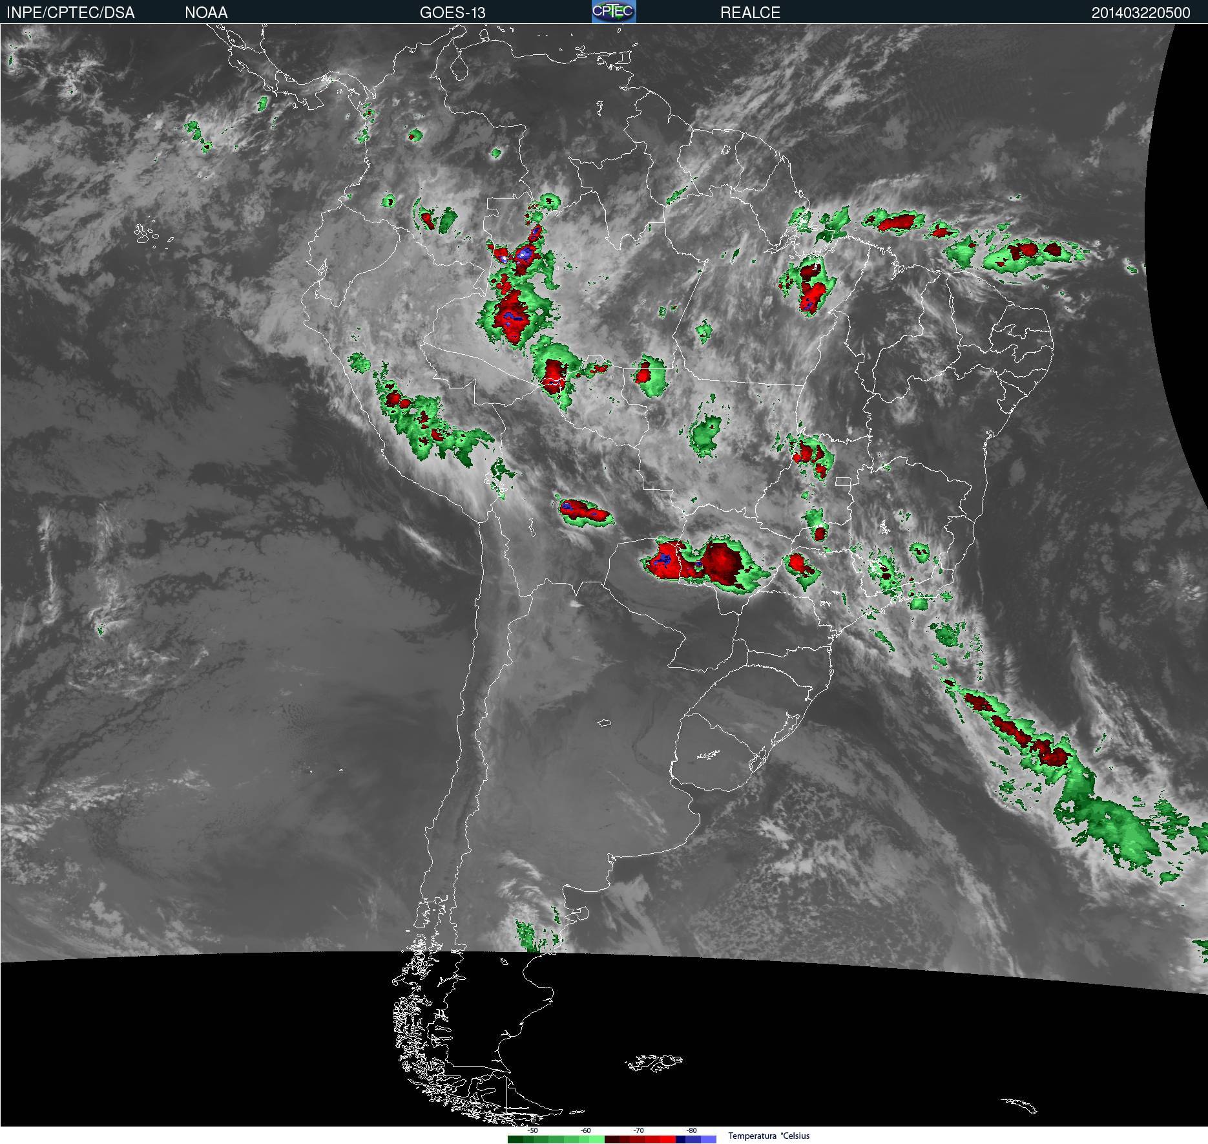Image resolution: width=1208 pixels, height=1144 pixels.
Task: Click the 201403220500 timestamp
Action: [x=1141, y=13]
